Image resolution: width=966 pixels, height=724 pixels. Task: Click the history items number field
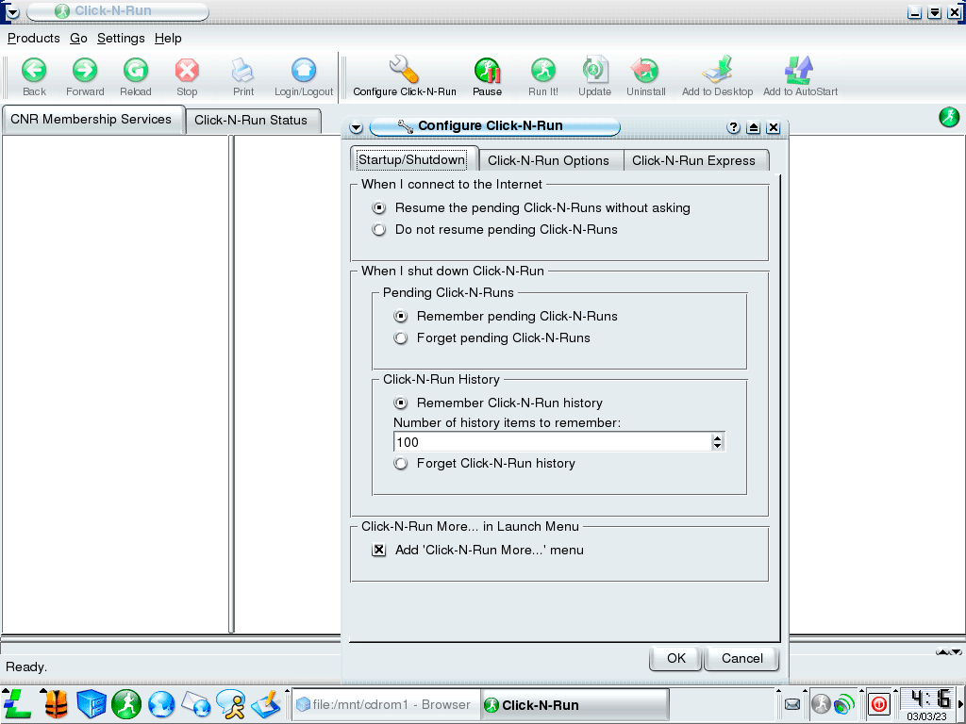click(553, 442)
